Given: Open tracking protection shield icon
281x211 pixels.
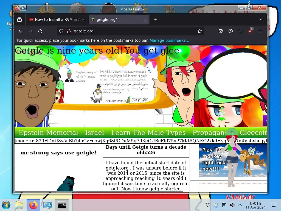Looking at the screenshot, I should pyautogui.click(x=61, y=31).
